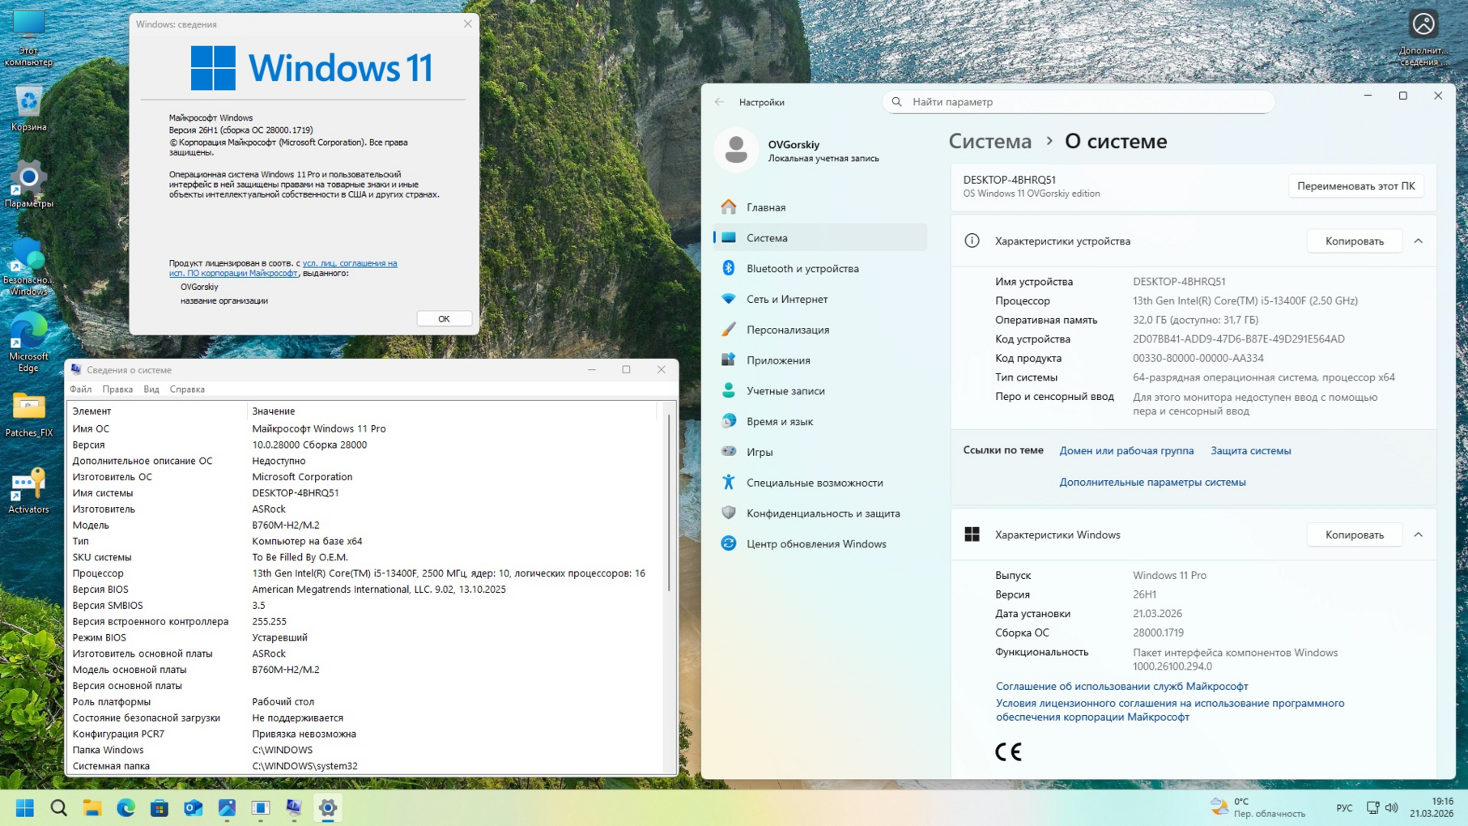This screenshot has width=1468, height=826.
Task: Open the Activators desktop folder
Action: [x=28, y=490]
